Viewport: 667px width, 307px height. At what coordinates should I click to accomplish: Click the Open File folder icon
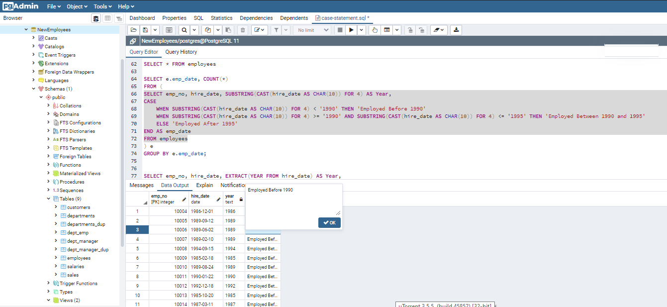coord(134,30)
